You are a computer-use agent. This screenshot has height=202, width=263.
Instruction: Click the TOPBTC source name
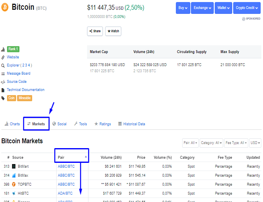coord(24,184)
